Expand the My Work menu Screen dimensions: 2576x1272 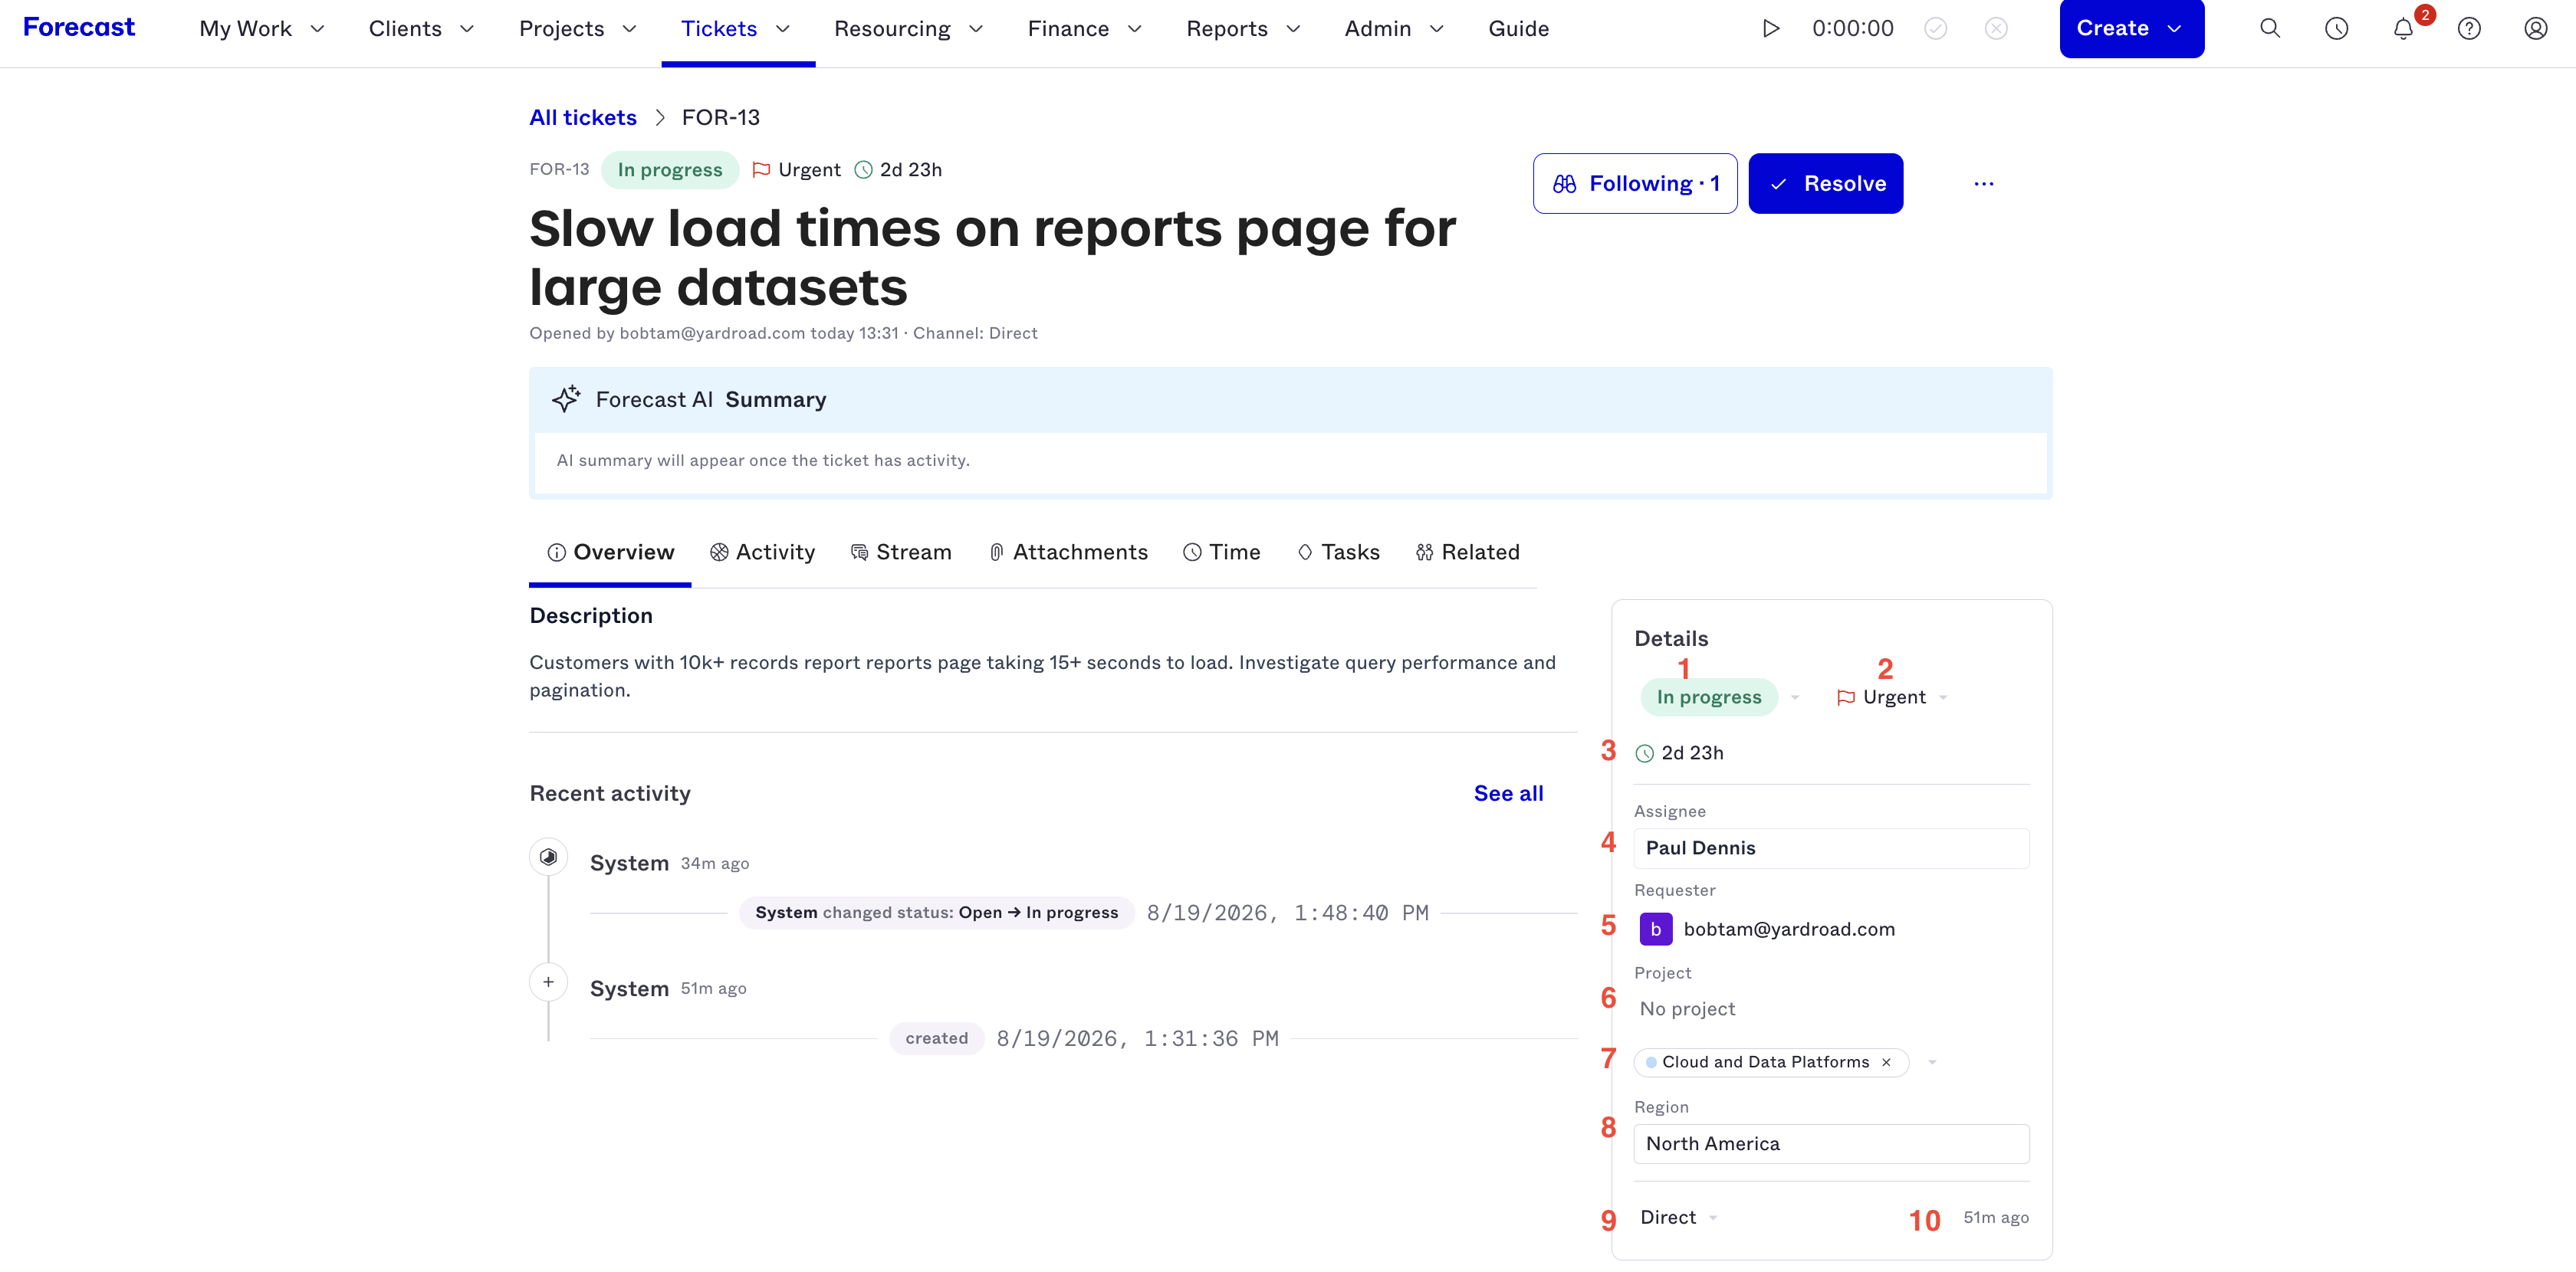[262, 29]
